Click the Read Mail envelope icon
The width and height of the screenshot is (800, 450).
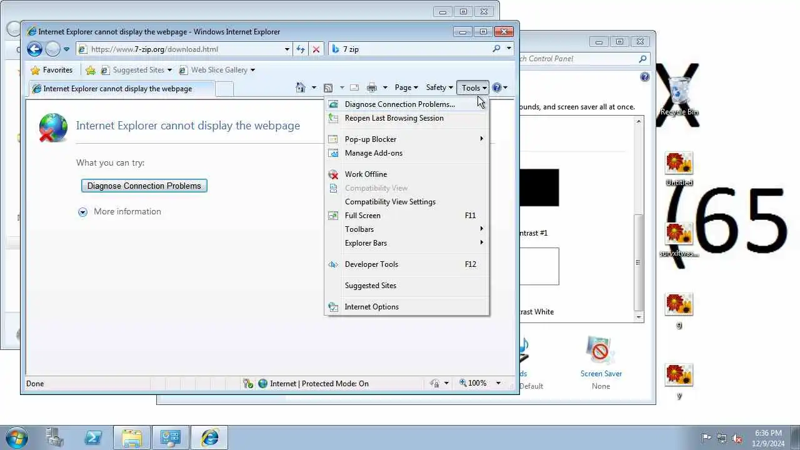354,88
